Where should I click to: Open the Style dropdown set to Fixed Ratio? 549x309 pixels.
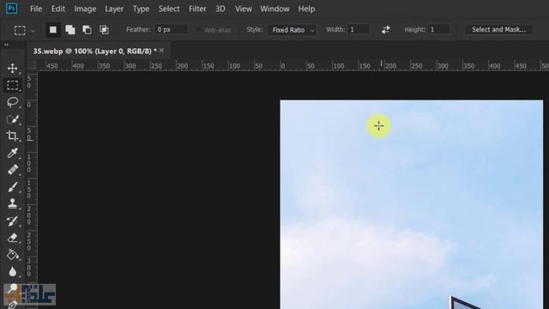pyautogui.click(x=292, y=30)
